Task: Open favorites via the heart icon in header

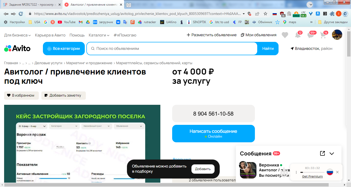Action: click(285, 35)
